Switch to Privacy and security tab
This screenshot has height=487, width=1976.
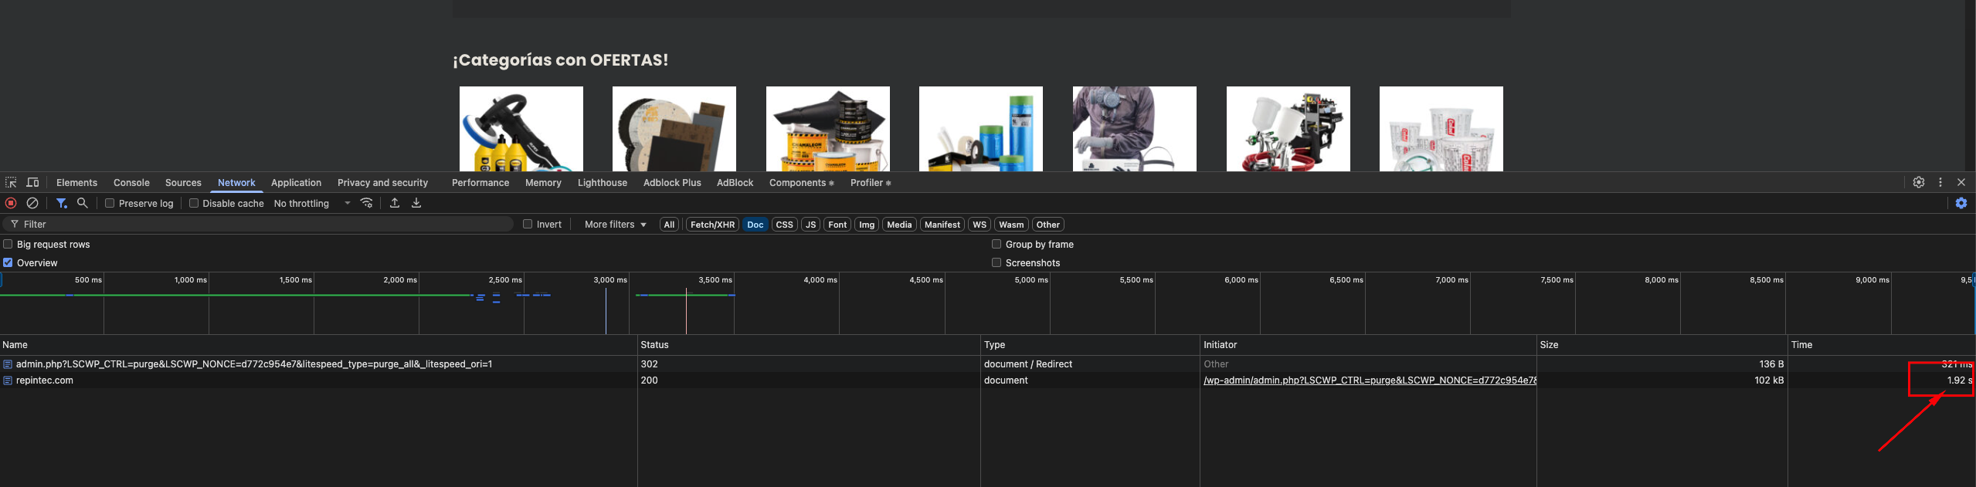coord(382,183)
